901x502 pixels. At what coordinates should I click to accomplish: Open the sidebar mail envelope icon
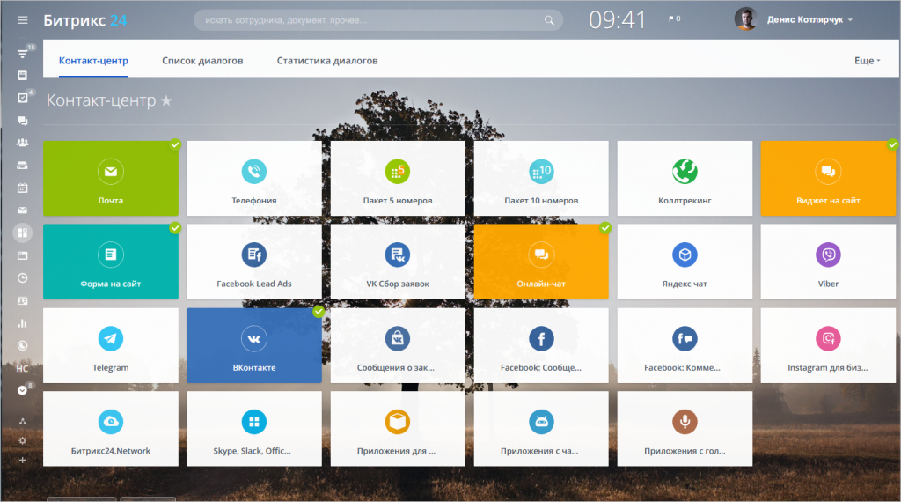22,210
